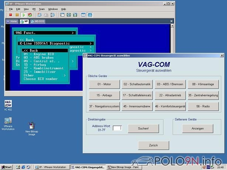The height and width of the screenshot is (170, 227).
Task: Toggle the sidebar view icon in VMware toolbar
Action: pos(62,15)
